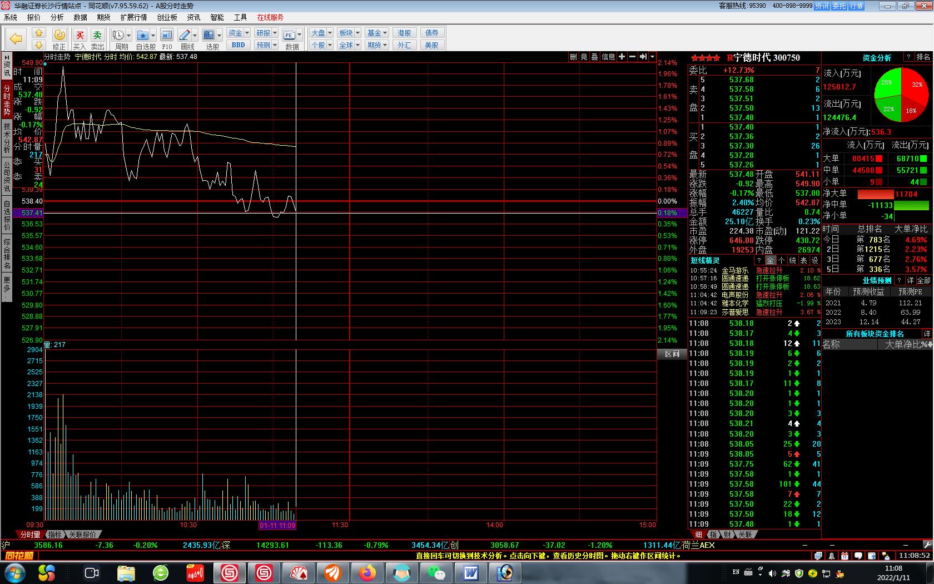
Task: Click the 排名 button in 资金分析
Action: (923, 57)
